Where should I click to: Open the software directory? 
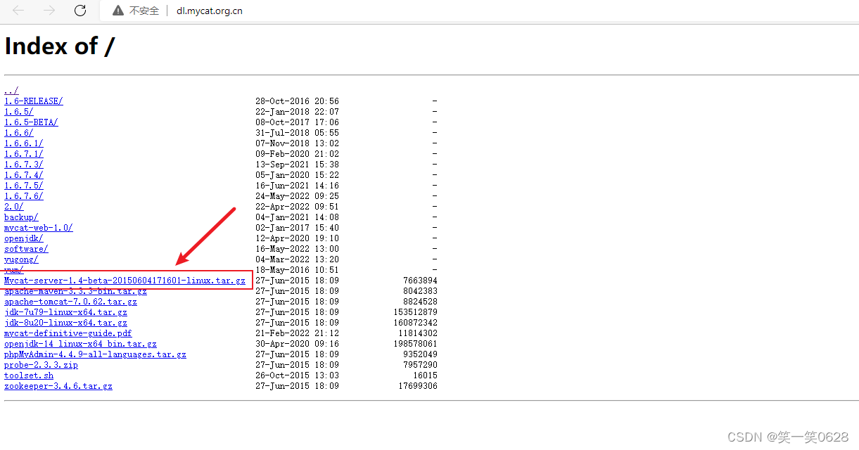(x=26, y=248)
